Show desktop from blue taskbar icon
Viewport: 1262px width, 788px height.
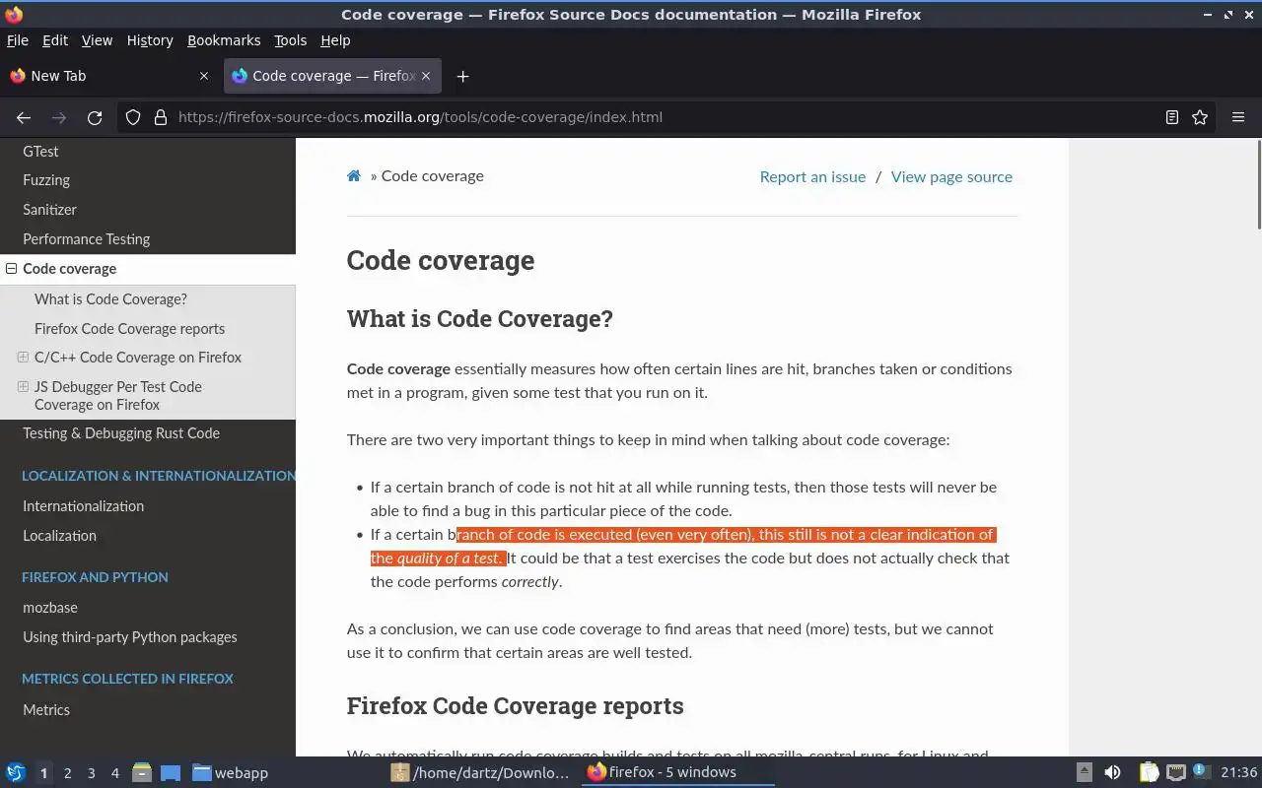click(x=171, y=772)
